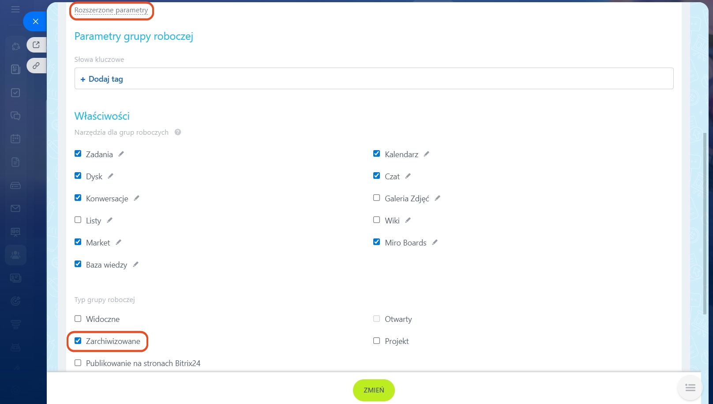Click the pencil icon next to Zadania
The image size is (713, 404).
pyautogui.click(x=121, y=154)
